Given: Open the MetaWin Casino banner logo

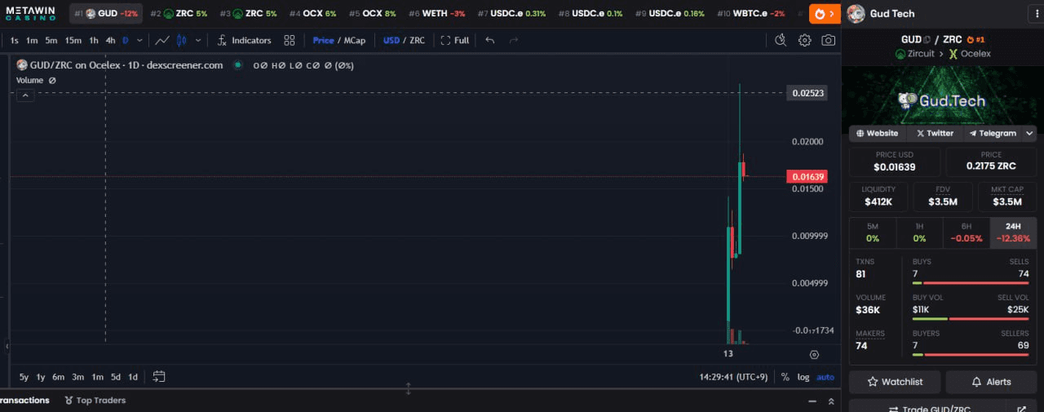Looking at the screenshot, I should tap(31, 13).
